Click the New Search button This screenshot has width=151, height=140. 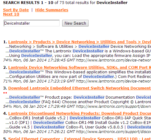pyautogui.click(x=75, y=23)
